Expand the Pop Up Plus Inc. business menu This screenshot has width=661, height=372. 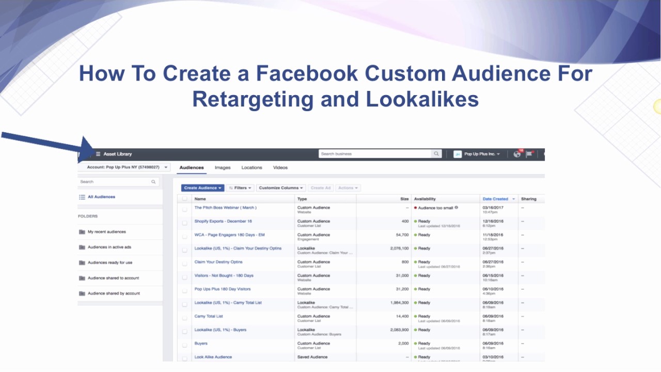point(482,154)
